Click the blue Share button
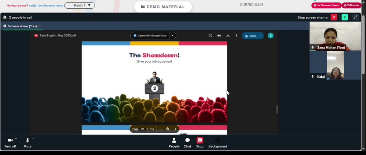The height and width of the screenshot is (155, 366). [250, 36]
